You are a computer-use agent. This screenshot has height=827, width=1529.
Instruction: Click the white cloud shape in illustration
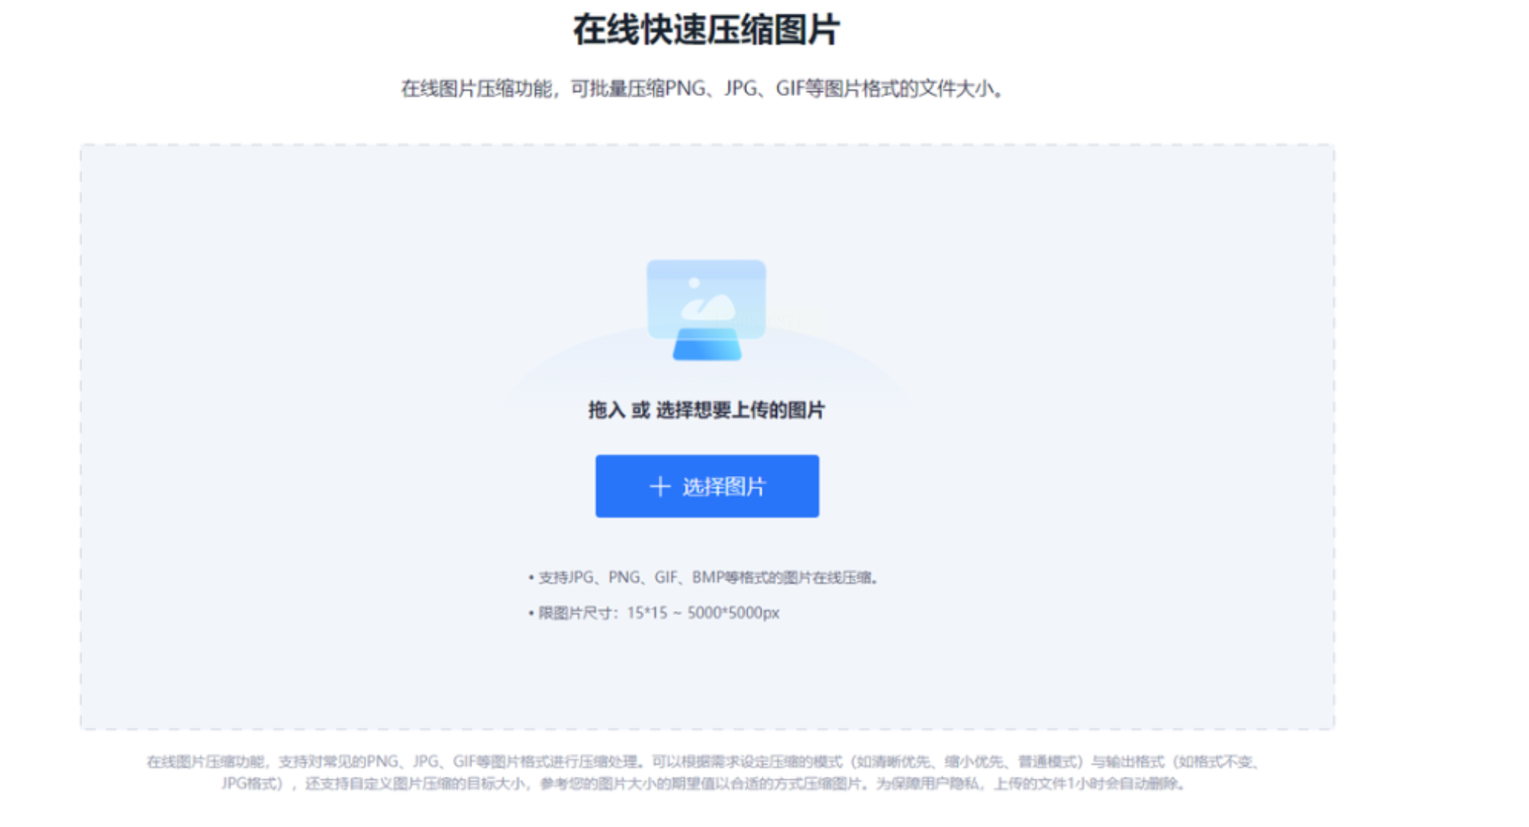point(708,308)
